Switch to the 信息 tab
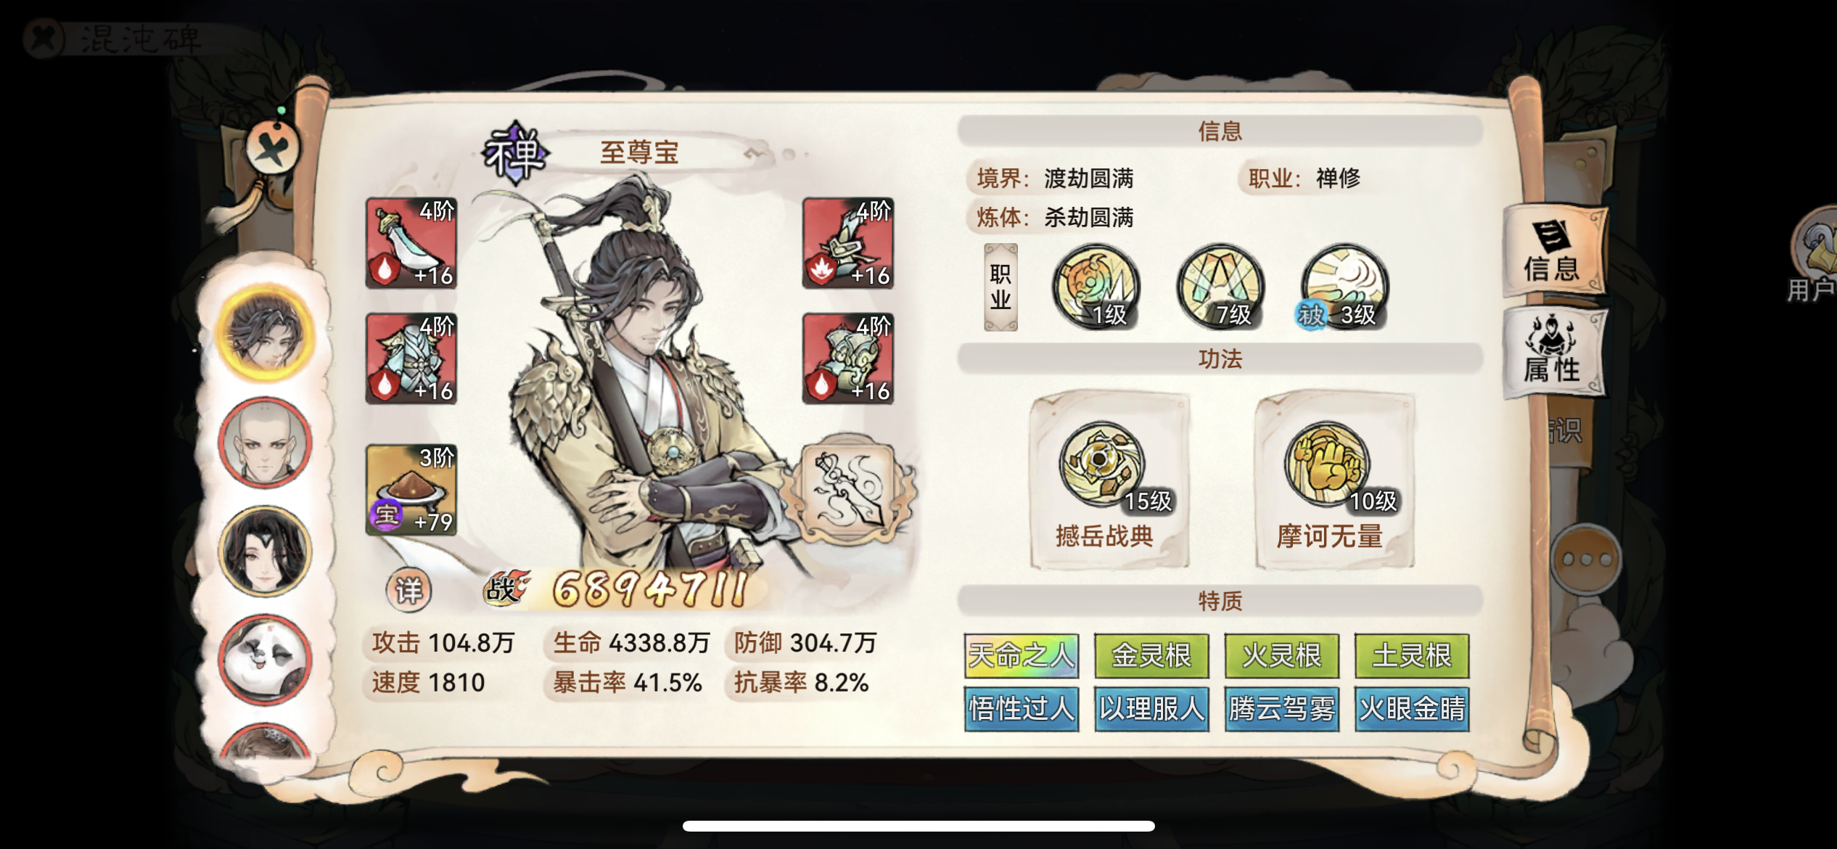Viewport: 1837px width, 849px height. tap(1554, 250)
